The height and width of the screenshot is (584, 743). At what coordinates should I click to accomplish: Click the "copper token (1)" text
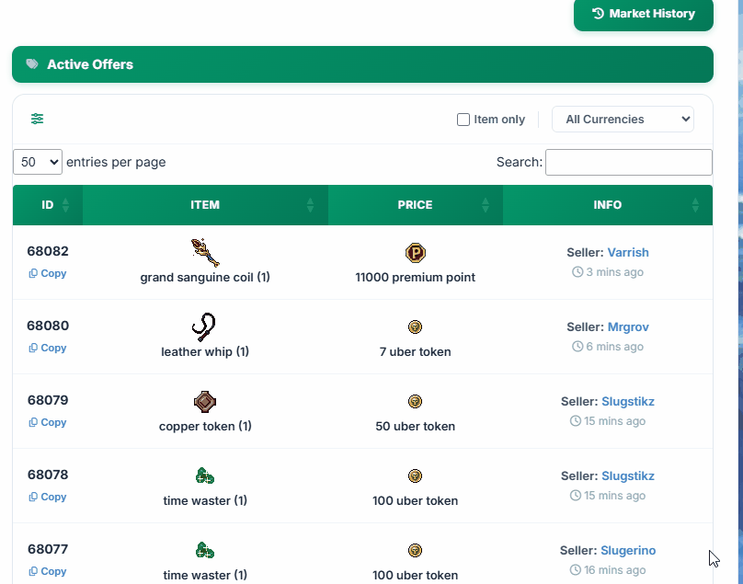(x=205, y=426)
